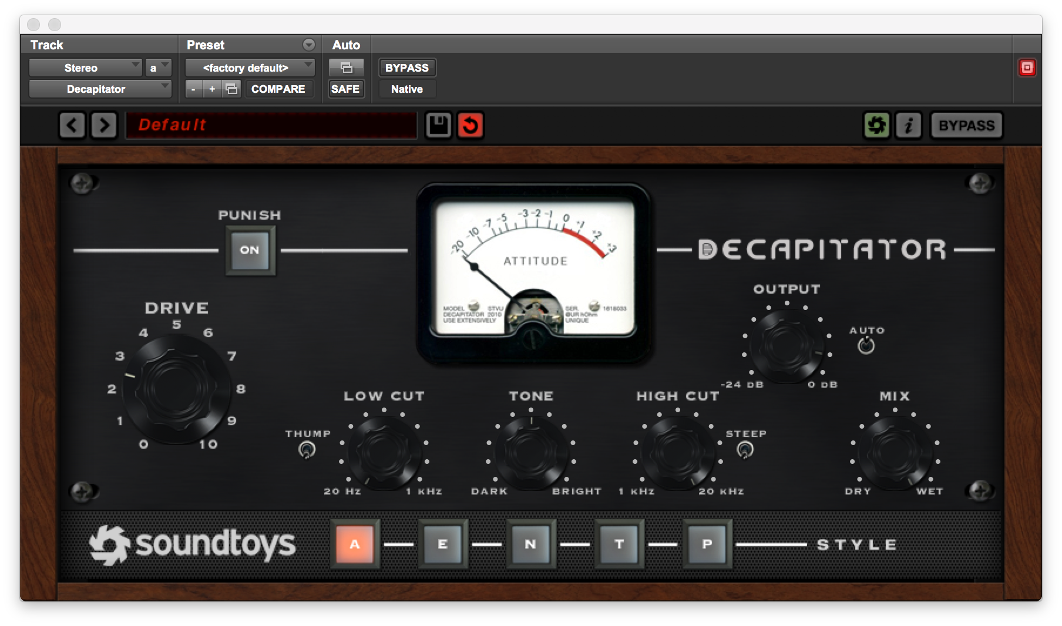
Task: Select style N
Action: pyautogui.click(x=531, y=544)
